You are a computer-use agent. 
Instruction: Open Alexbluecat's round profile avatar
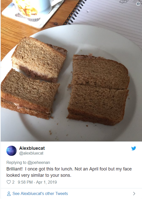coord(11,151)
